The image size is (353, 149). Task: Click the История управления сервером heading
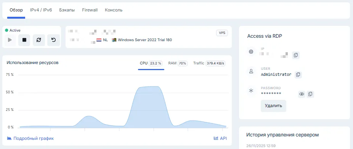pyautogui.click(x=282, y=135)
